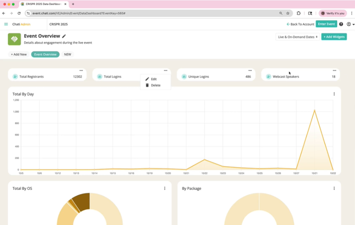This screenshot has height=225, width=355.
Task: Bookmark this page with the star icon
Action: pos(288,13)
